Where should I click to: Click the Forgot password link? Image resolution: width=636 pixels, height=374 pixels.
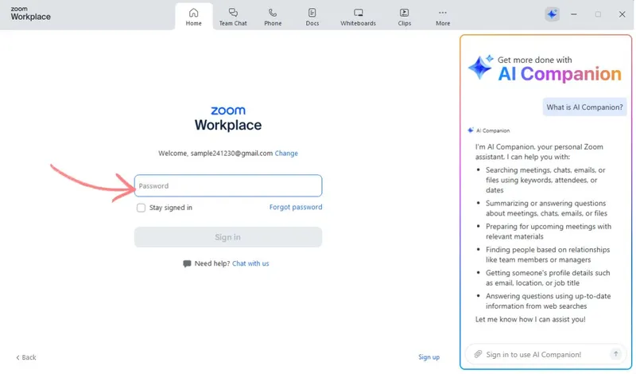click(296, 208)
